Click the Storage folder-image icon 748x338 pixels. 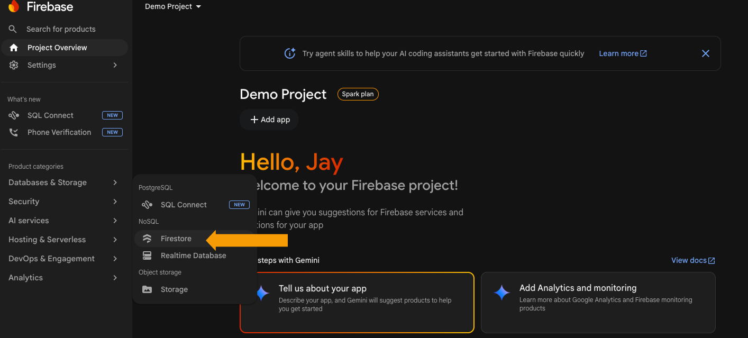coord(147,289)
